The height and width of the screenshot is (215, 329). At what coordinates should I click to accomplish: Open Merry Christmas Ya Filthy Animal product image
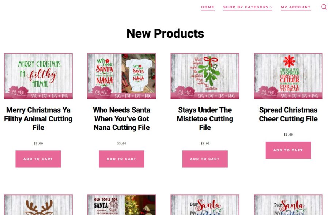(38, 76)
